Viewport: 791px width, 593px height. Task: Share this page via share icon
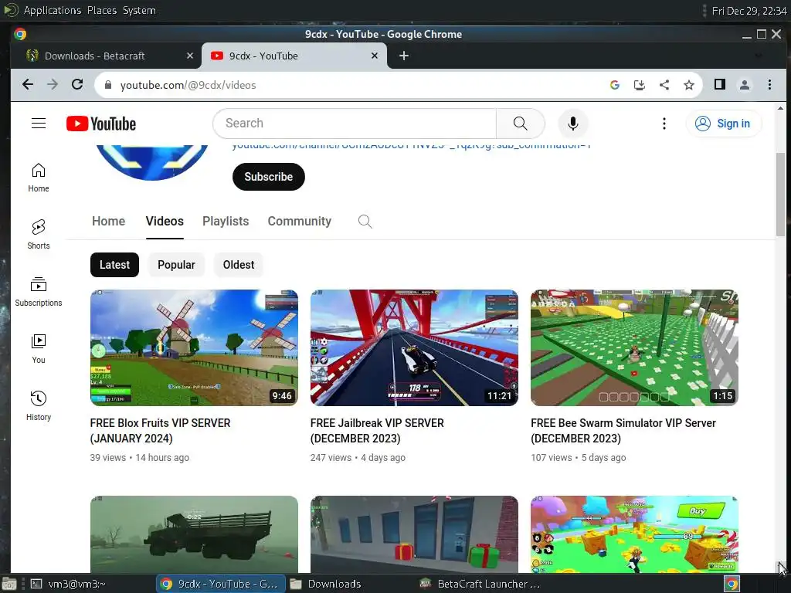point(664,85)
